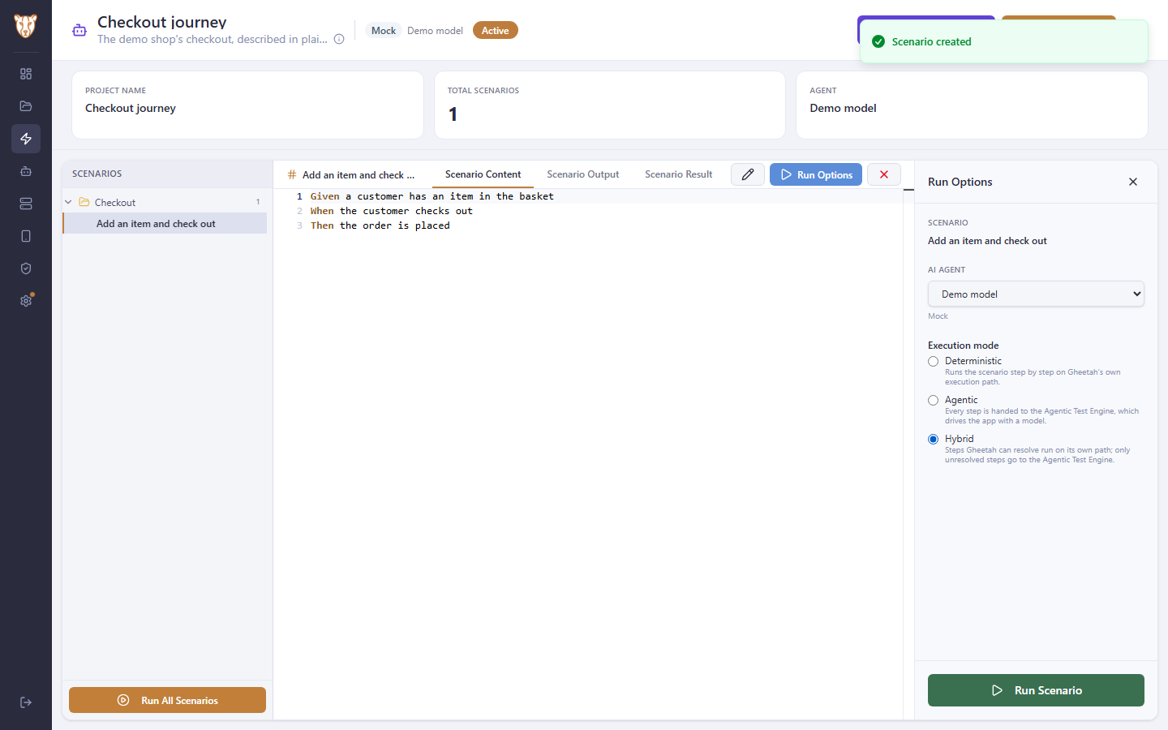Click the Agent 'Demo model' card
This screenshot has height=730, width=1168.
click(x=972, y=105)
